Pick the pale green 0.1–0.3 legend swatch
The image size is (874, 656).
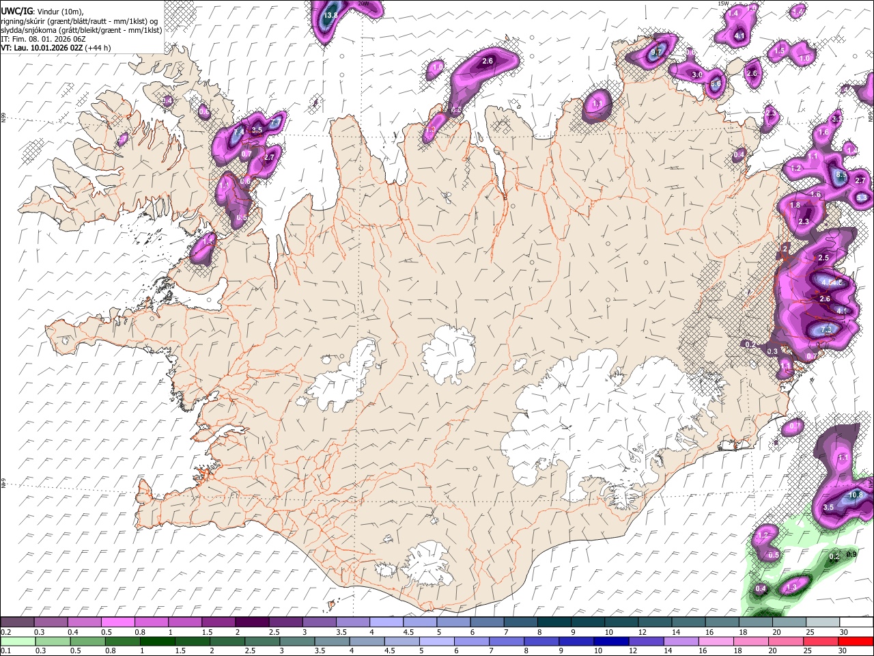18,641
